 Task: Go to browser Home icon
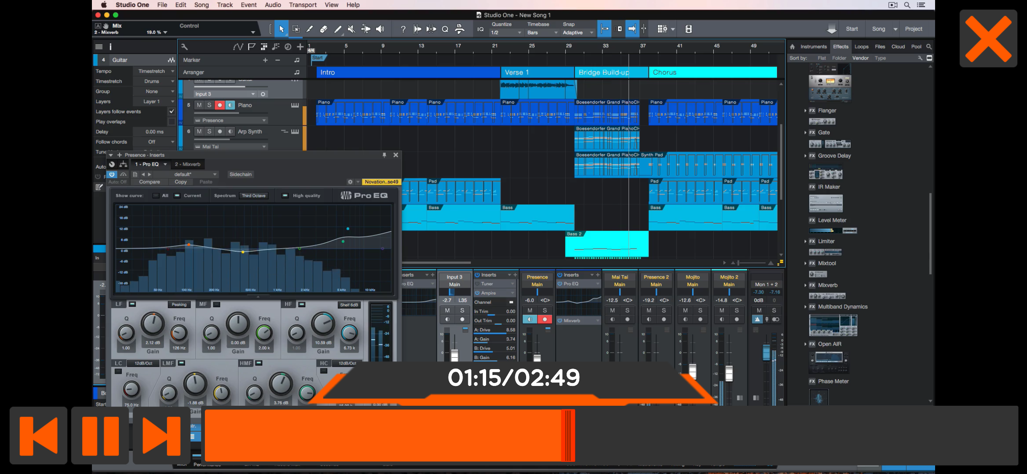coord(792,47)
